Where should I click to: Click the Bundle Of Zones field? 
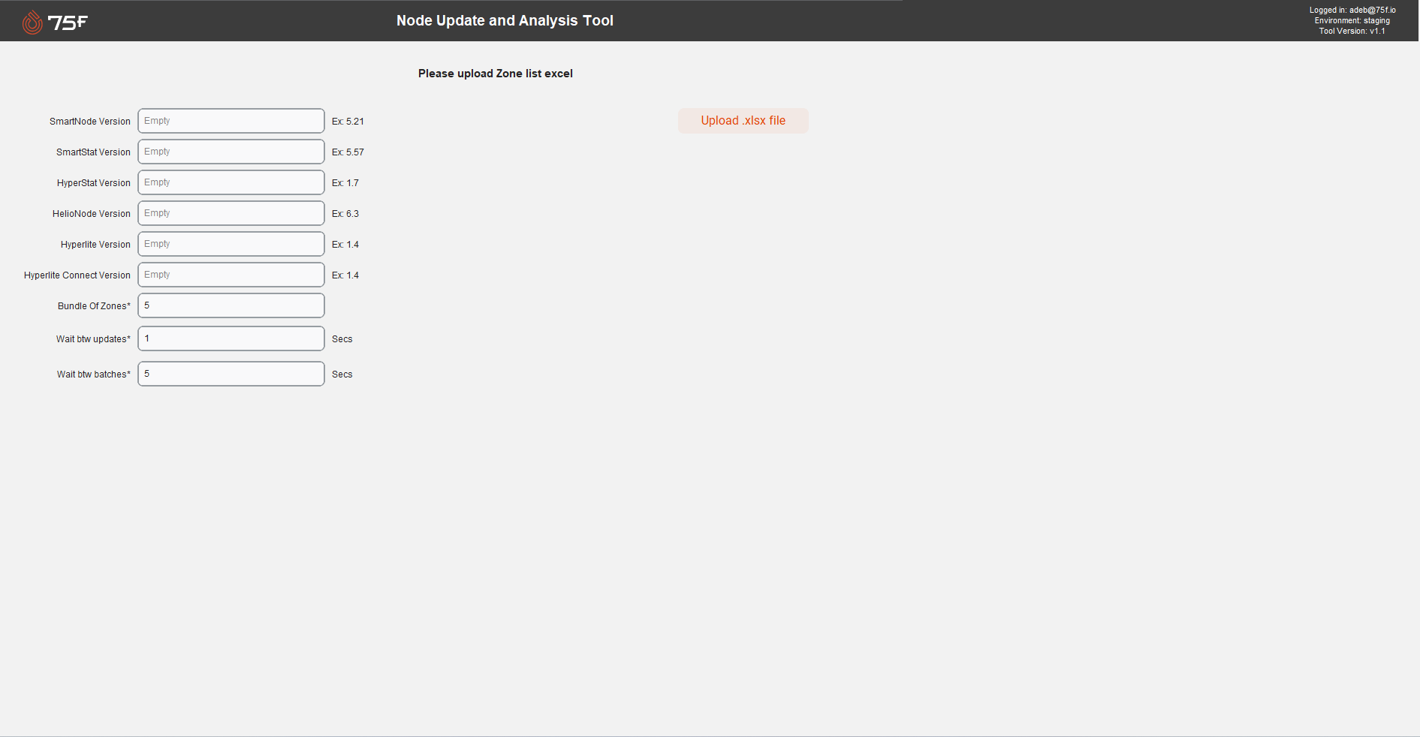(x=231, y=305)
